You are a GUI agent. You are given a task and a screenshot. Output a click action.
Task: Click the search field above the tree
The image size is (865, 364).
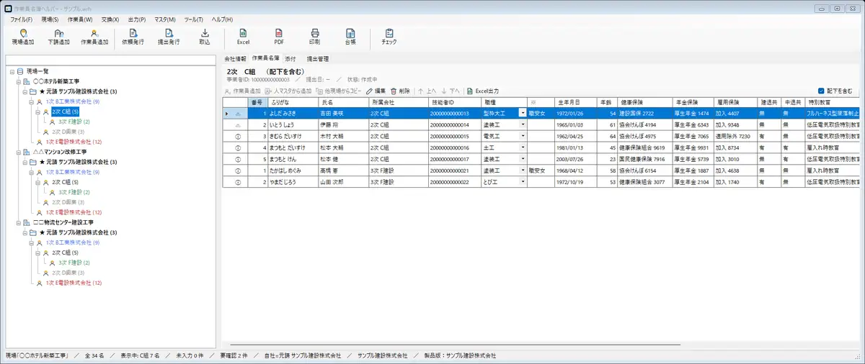click(x=112, y=60)
